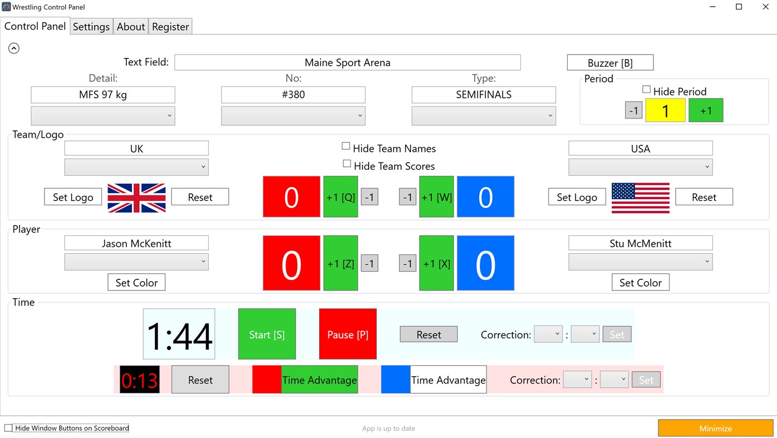This screenshot has height=438, width=777.
Task: Set Color for Stu McMenitt
Action: click(640, 282)
